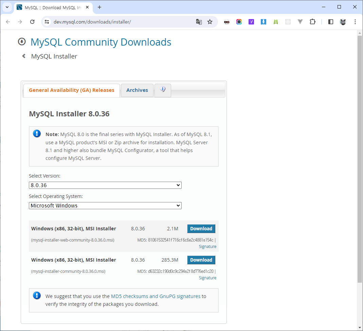Minimize the Chrome window
Image resolution: width=363 pixels, height=331 pixels.
coord(324,7)
